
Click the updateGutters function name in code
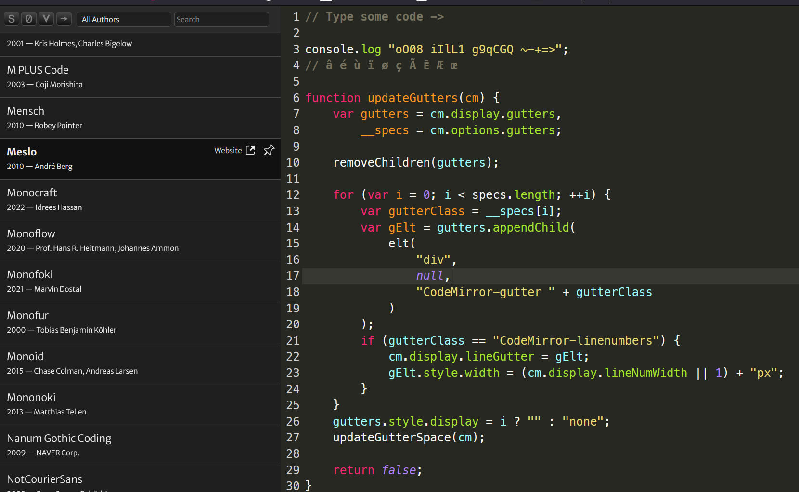coord(412,98)
